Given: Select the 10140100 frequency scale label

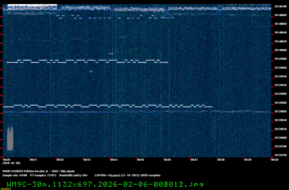Looking at the screenshot, I should click(x=280, y=6).
